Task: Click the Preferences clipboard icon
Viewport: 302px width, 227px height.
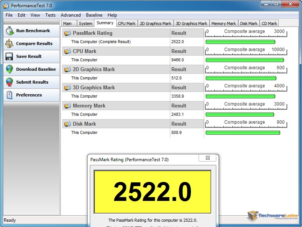Action: (9, 95)
